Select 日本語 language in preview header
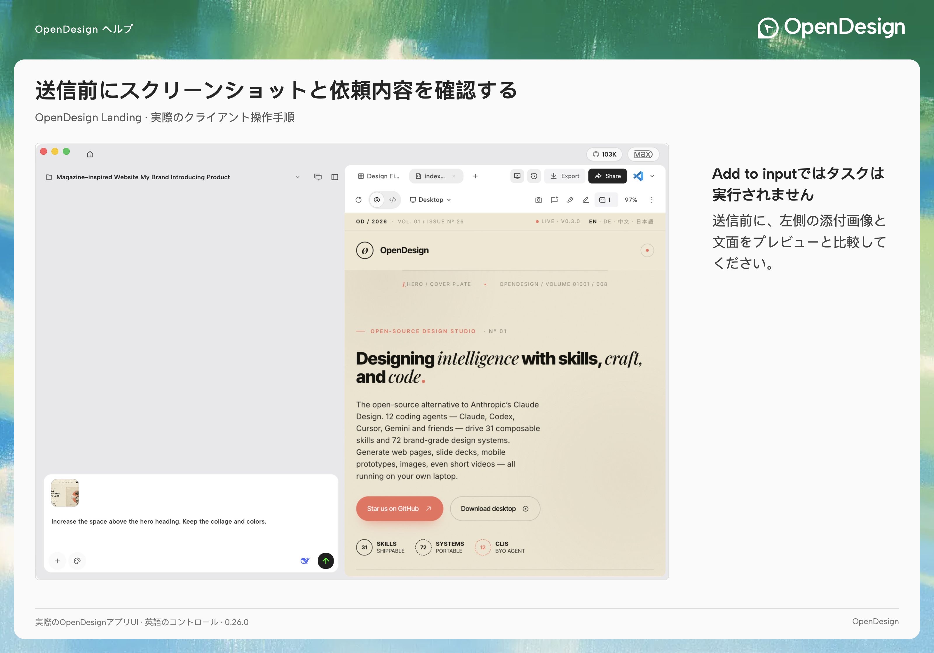The width and height of the screenshot is (934, 653). pos(644,222)
